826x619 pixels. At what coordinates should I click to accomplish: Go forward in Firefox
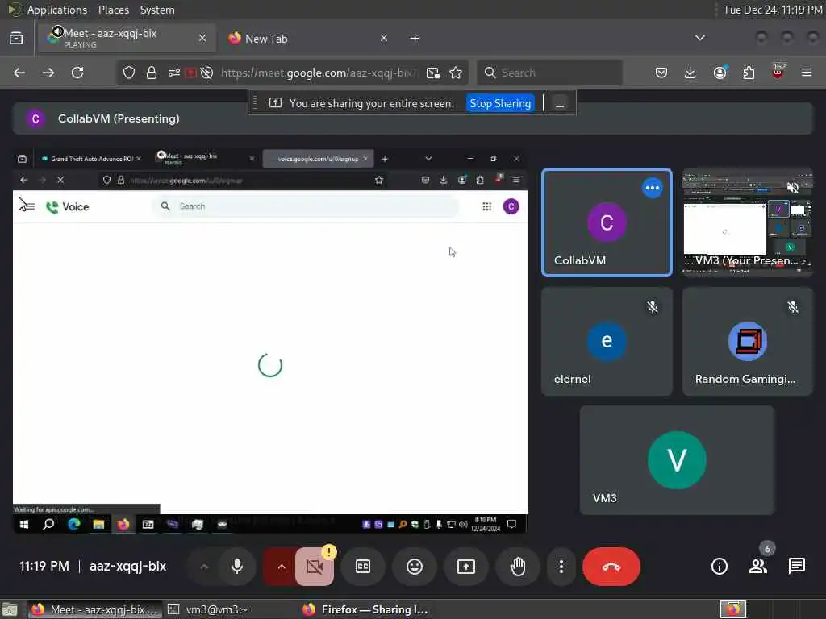[48, 73]
